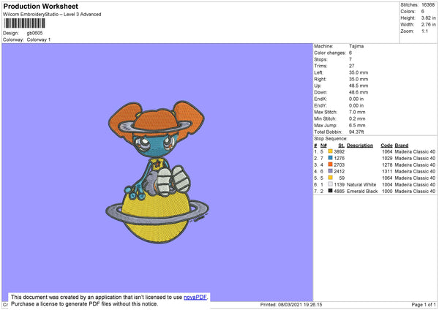Click the 'Left:' extent label

[318, 72]
